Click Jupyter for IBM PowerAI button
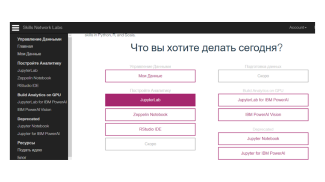 (263, 153)
